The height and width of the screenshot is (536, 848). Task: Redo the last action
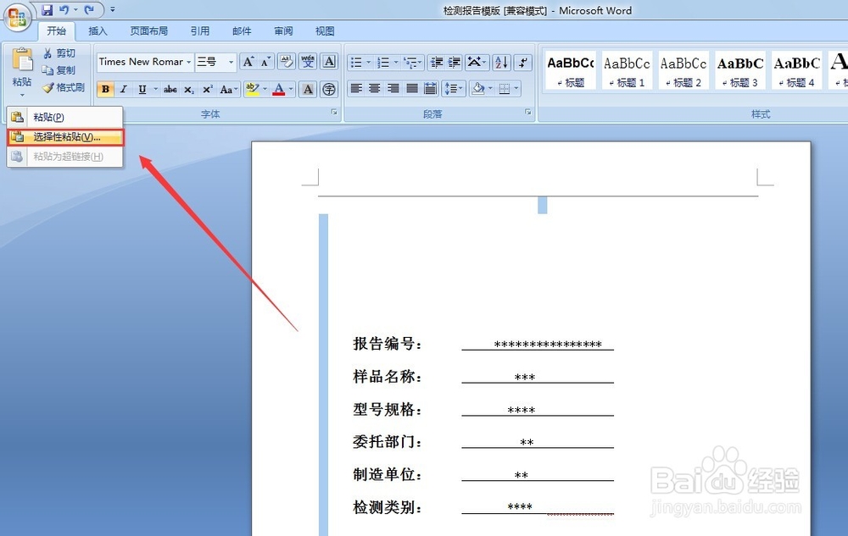pos(89,9)
